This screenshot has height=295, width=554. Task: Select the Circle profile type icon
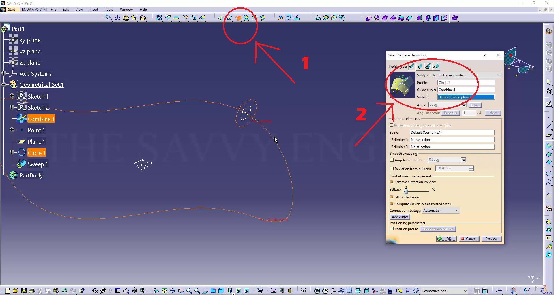coord(428,67)
